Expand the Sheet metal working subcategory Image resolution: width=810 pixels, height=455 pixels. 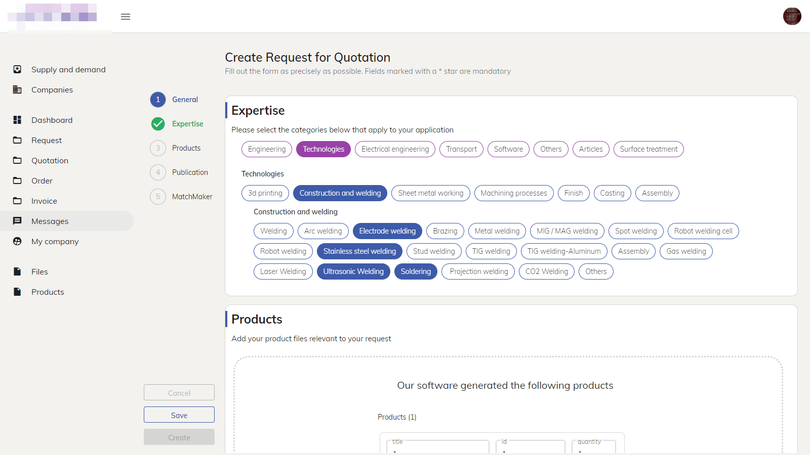coord(430,193)
